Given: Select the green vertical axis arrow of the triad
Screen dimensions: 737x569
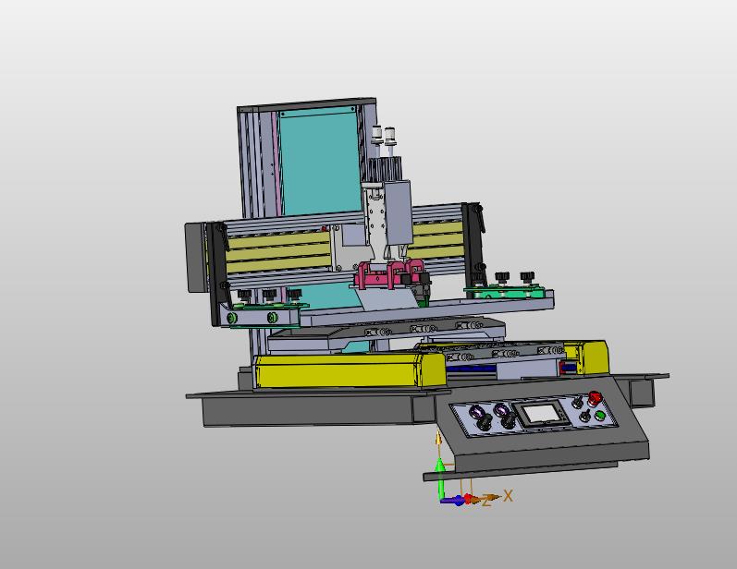Looking at the screenshot, I should point(440,478).
